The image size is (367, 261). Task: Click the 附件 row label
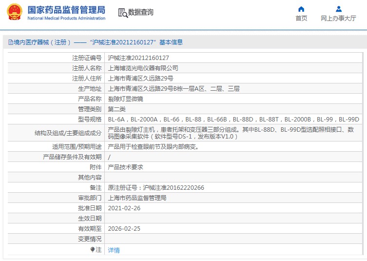point(96,167)
